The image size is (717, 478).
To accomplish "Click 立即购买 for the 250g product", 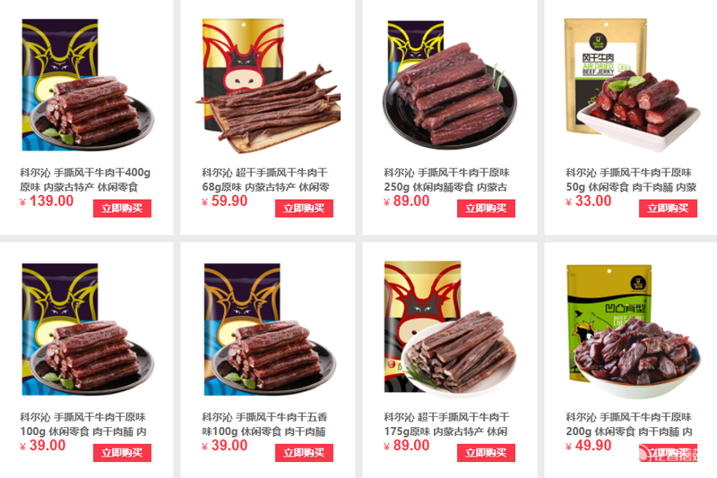I will coord(486,209).
